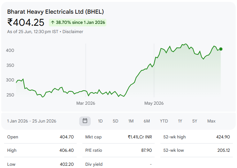Click the 350 y-axis label
This screenshot has width=237, height=168.
click(x=10, y=65)
